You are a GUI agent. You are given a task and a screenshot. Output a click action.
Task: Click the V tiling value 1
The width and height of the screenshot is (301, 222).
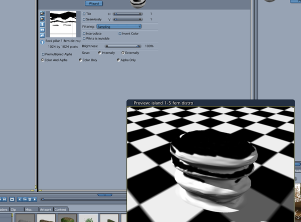pos(151,19)
